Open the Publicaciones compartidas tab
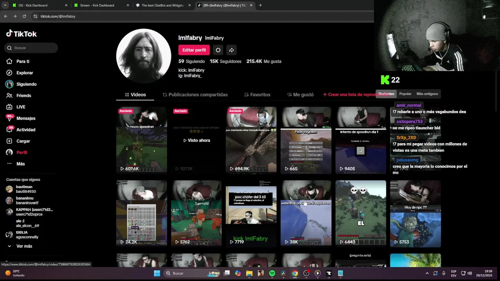Viewport: 500px width, 281px height. click(x=195, y=94)
